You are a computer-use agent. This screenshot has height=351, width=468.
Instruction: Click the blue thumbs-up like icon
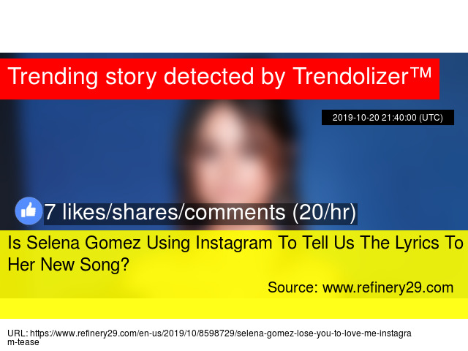[29, 211]
